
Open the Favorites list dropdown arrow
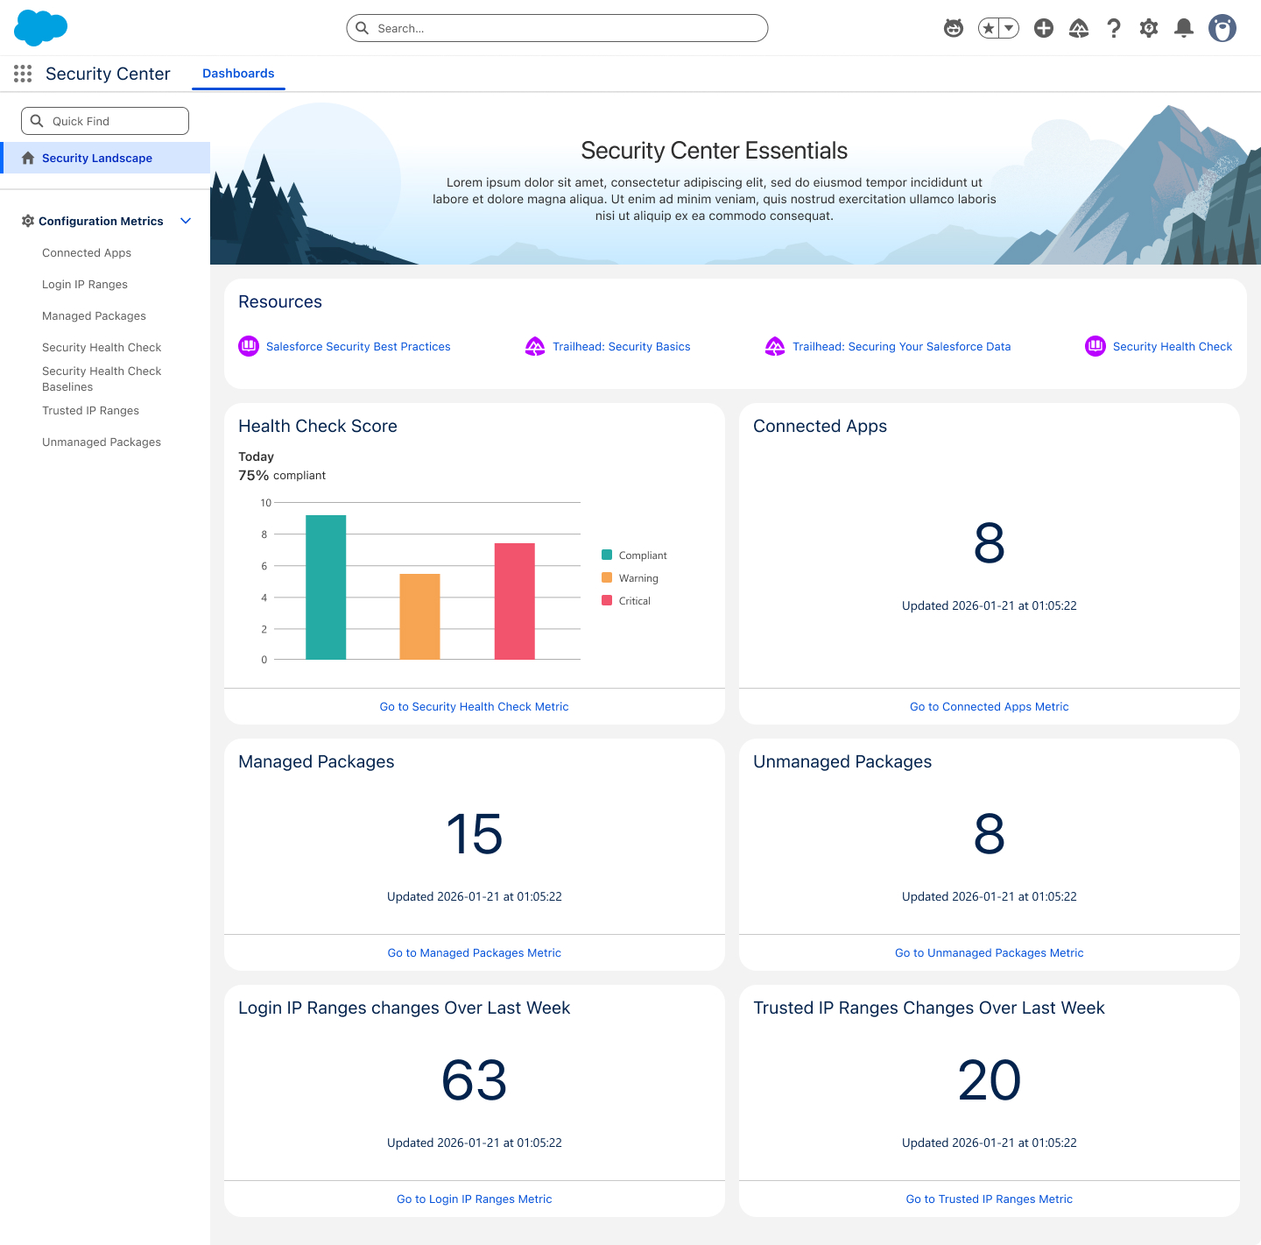tap(1009, 28)
